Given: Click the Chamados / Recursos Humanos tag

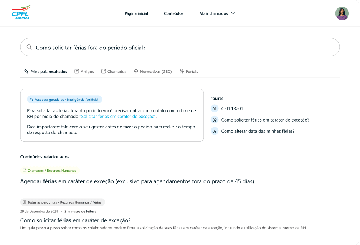Looking at the screenshot, I should [50, 171].
